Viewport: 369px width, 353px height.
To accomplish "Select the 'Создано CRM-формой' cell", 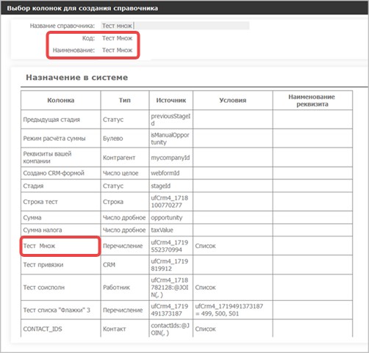I will (61, 173).
